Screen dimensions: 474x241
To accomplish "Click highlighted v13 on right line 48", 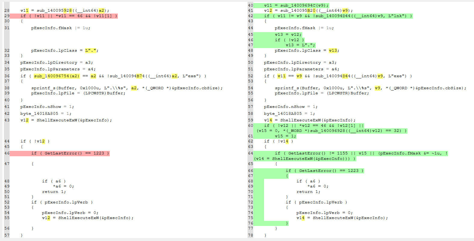I will point(334,50).
